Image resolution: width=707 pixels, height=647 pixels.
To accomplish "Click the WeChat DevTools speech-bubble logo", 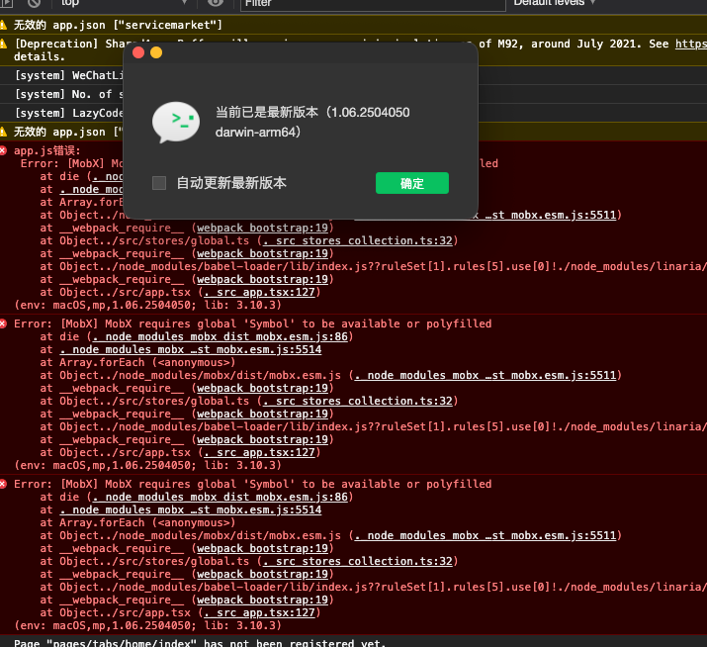I will 176,122.
